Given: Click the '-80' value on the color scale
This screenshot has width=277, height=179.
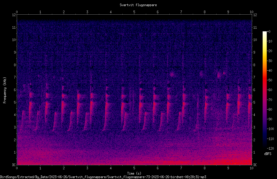Looking at the screenshot, I should point(269,110).
